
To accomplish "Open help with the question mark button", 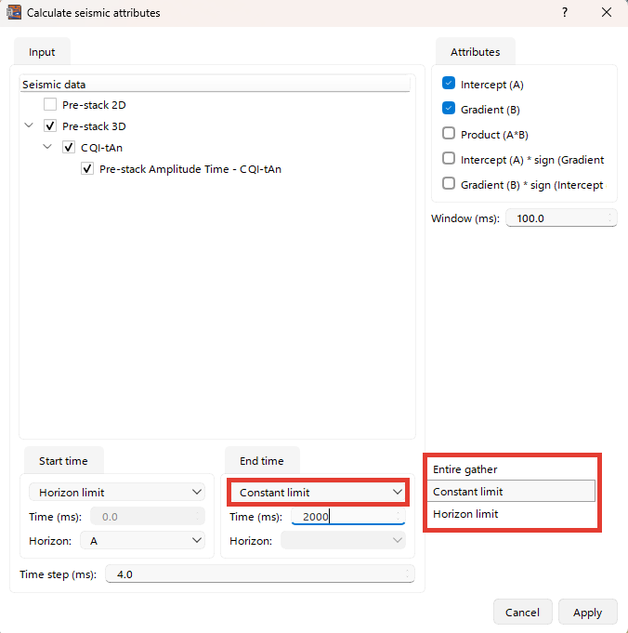I will pyautogui.click(x=565, y=12).
